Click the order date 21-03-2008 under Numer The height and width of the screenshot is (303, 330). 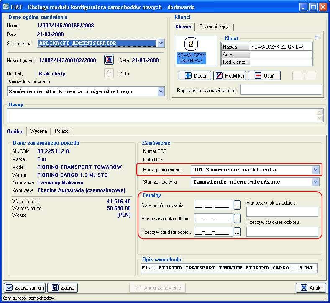tap(50, 34)
